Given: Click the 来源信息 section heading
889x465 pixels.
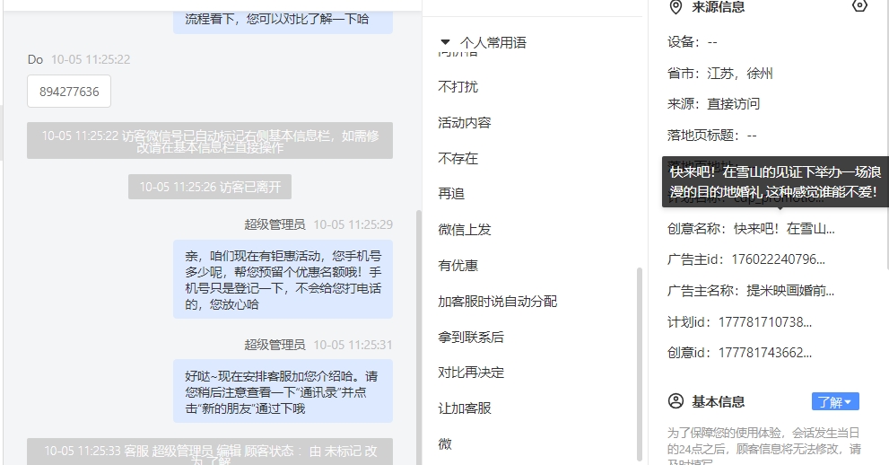Looking at the screenshot, I should [x=719, y=7].
